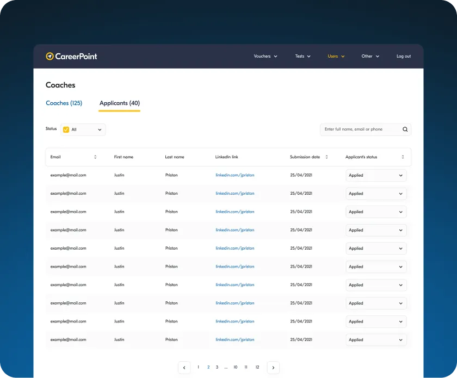
Task: Open the second row's Applied status dropdown
Action: pos(376,194)
